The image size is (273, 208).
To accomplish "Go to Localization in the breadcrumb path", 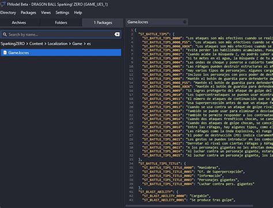I will click(x=58, y=44).
